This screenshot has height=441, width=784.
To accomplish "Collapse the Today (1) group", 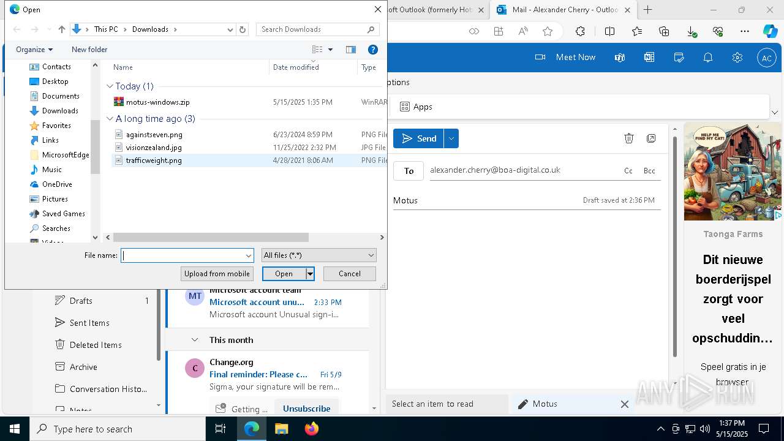I will (110, 86).
